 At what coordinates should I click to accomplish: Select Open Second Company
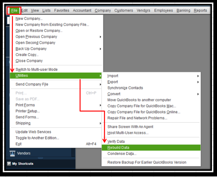(56, 43)
